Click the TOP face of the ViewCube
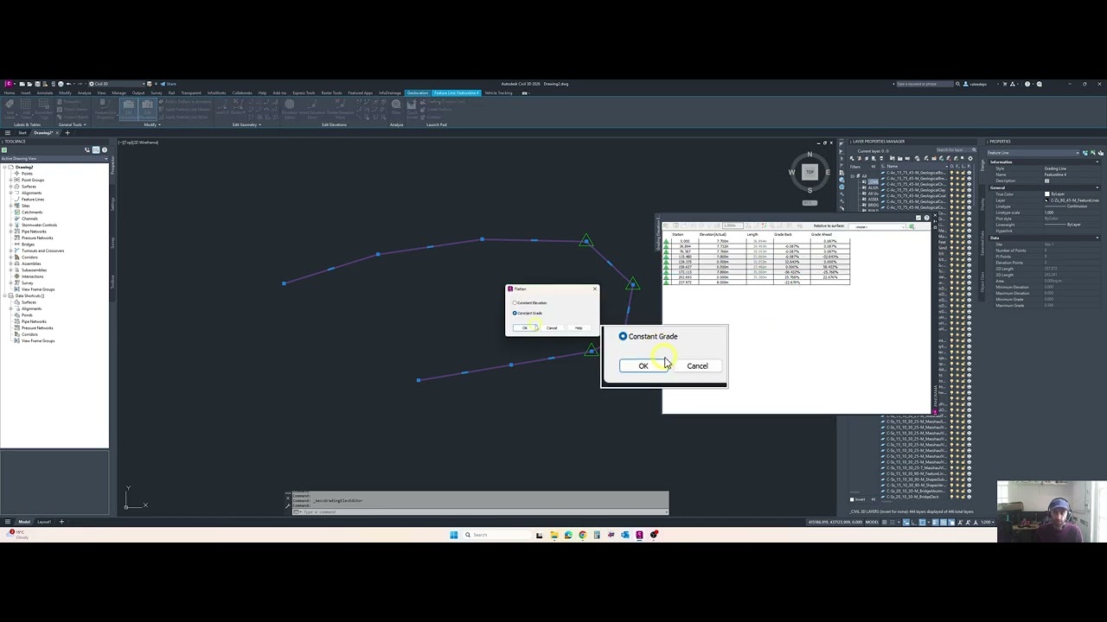 tap(809, 171)
